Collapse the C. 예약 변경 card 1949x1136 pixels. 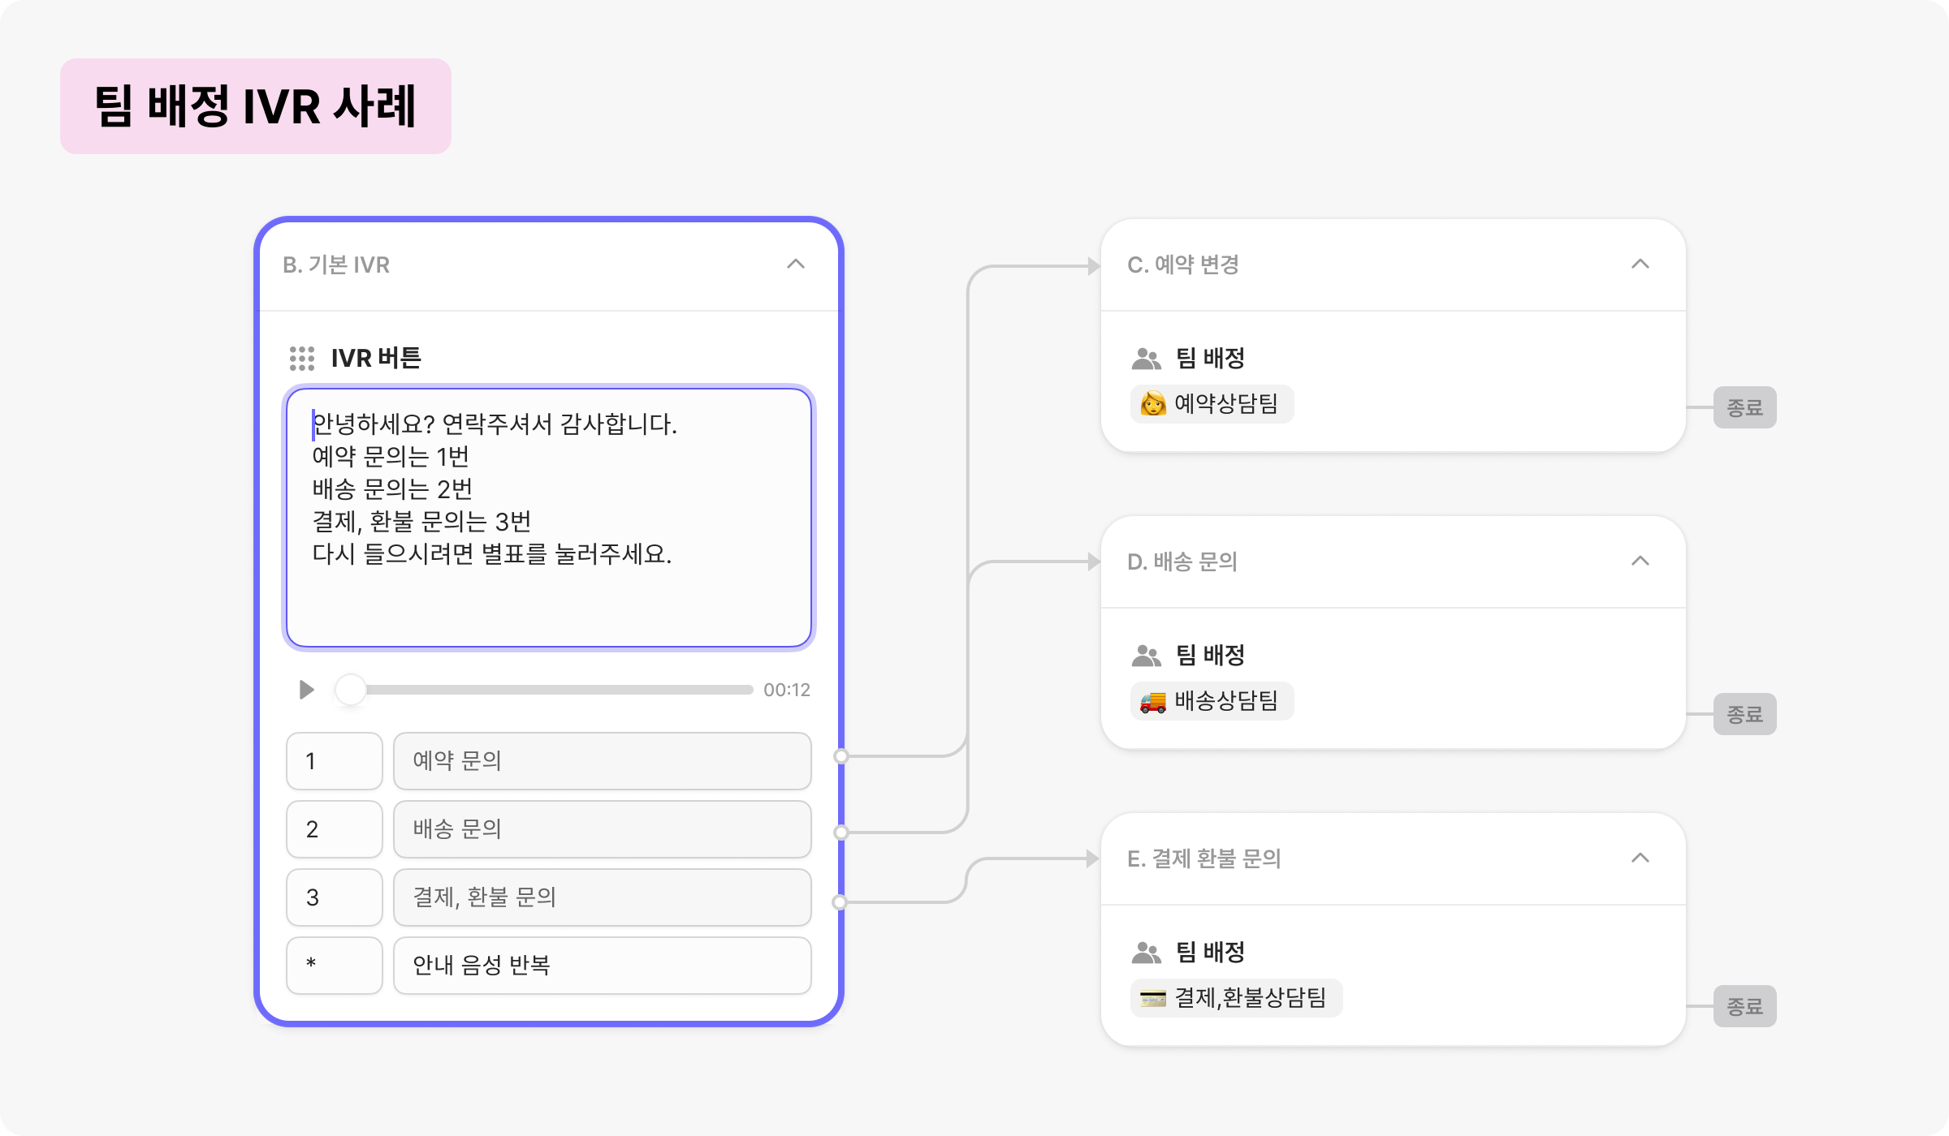1640,264
